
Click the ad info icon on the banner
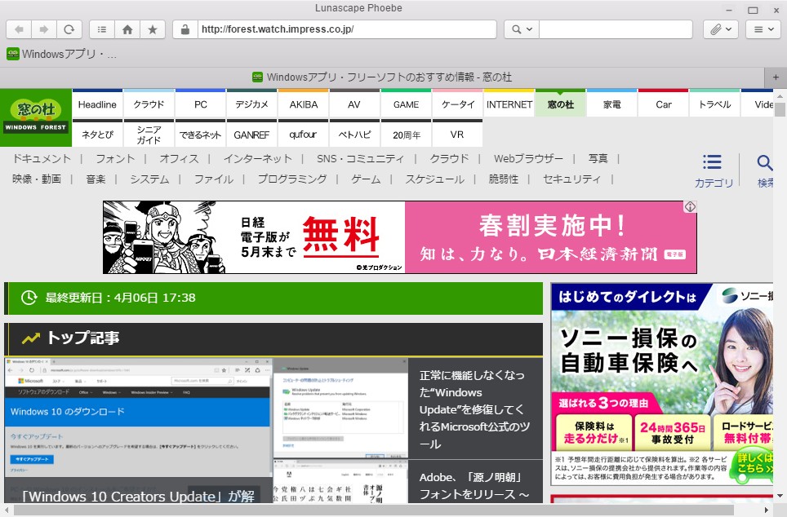click(x=690, y=206)
